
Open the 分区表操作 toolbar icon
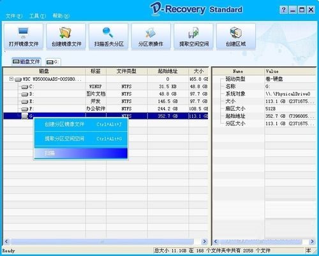click(x=151, y=33)
